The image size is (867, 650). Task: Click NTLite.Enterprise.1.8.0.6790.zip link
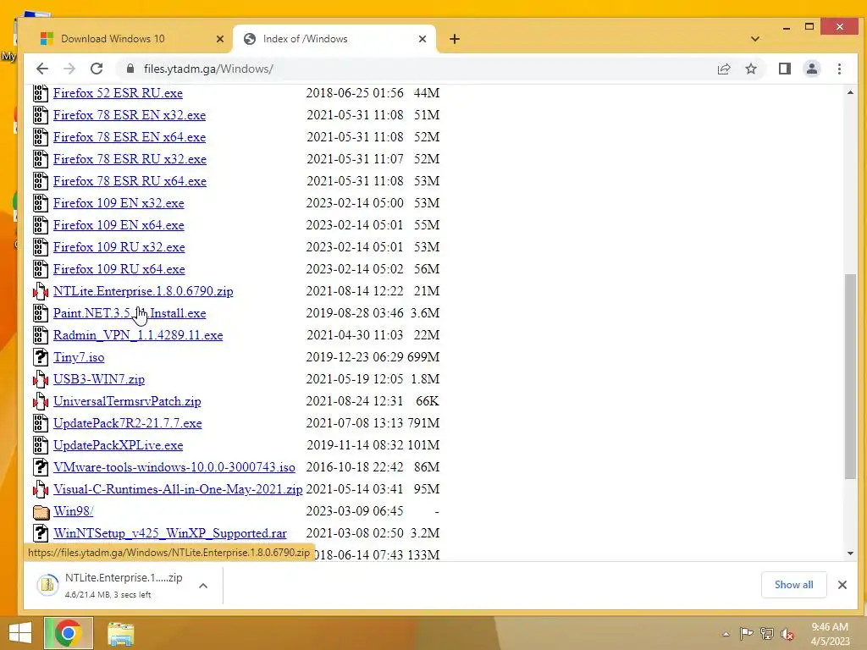click(x=143, y=291)
